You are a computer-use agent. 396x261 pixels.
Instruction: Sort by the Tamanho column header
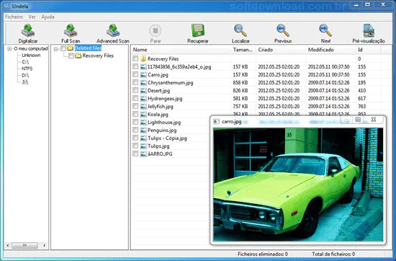point(243,50)
